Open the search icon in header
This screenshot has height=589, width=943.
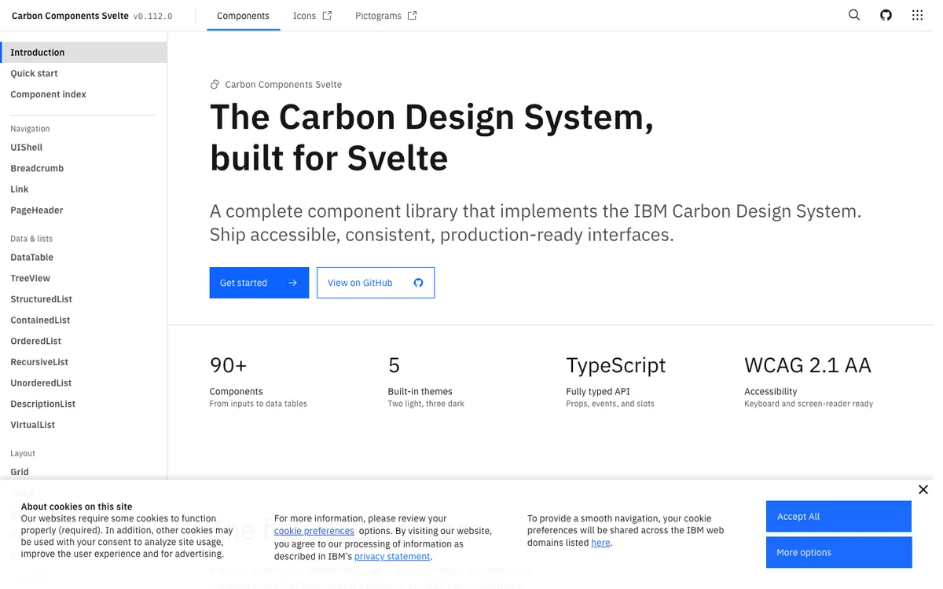coord(854,15)
